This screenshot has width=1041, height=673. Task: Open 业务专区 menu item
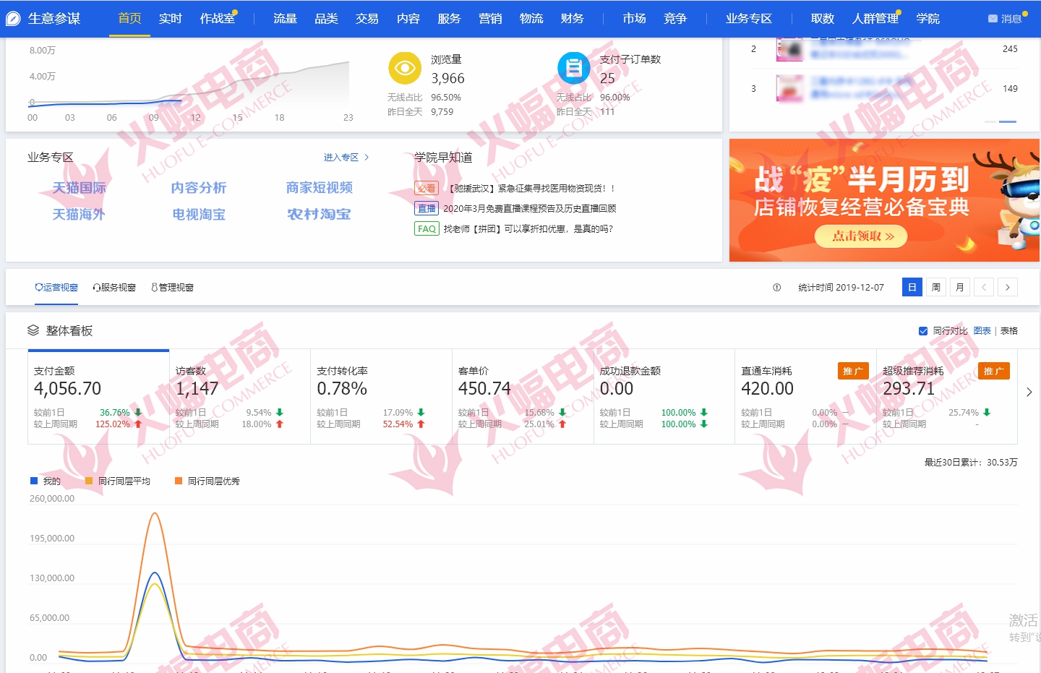click(x=749, y=18)
